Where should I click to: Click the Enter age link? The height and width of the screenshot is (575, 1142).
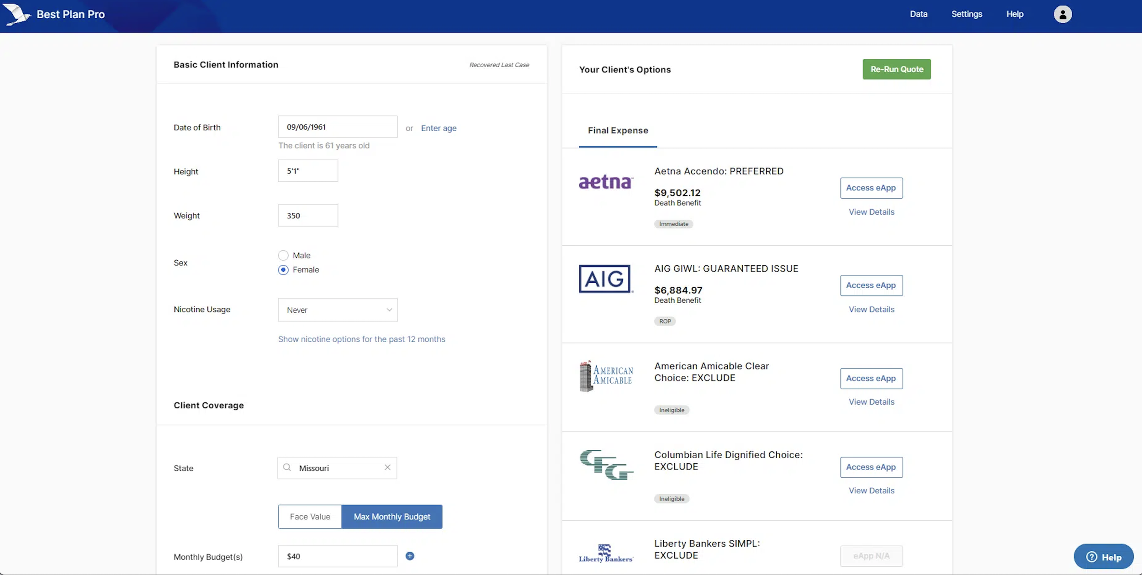tap(439, 128)
